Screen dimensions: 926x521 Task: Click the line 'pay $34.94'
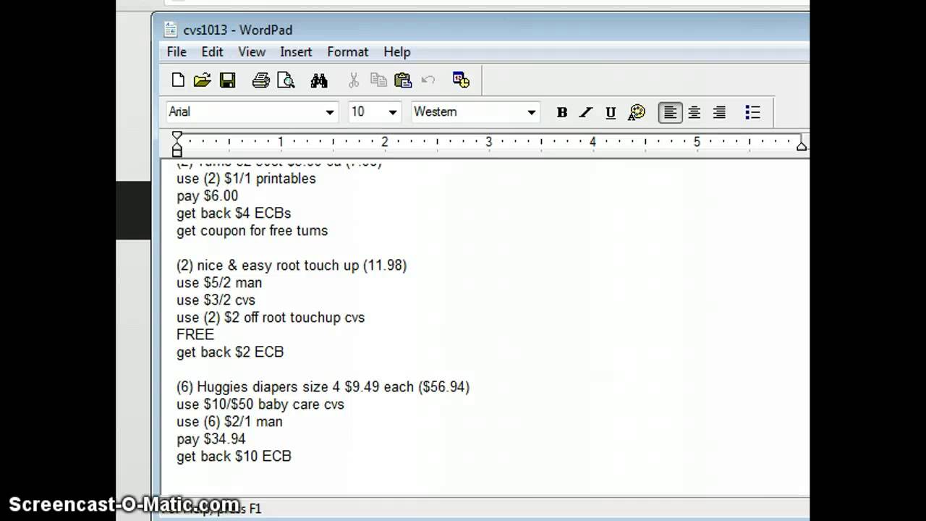pyautogui.click(x=211, y=439)
